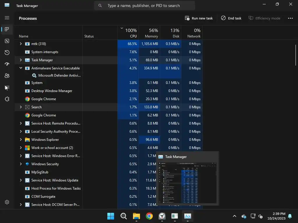
Task: Expand the mtk (318) process group
Action: tap(21, 44)
